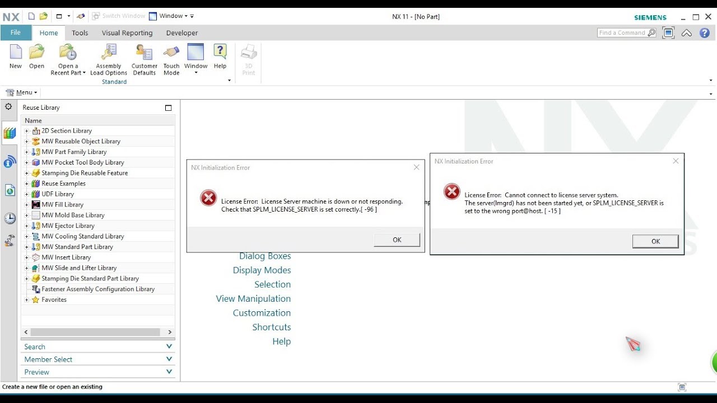Open the Help link on welcome page
Image resolution: width=717 pixels, height=403 pixels.
282,341
